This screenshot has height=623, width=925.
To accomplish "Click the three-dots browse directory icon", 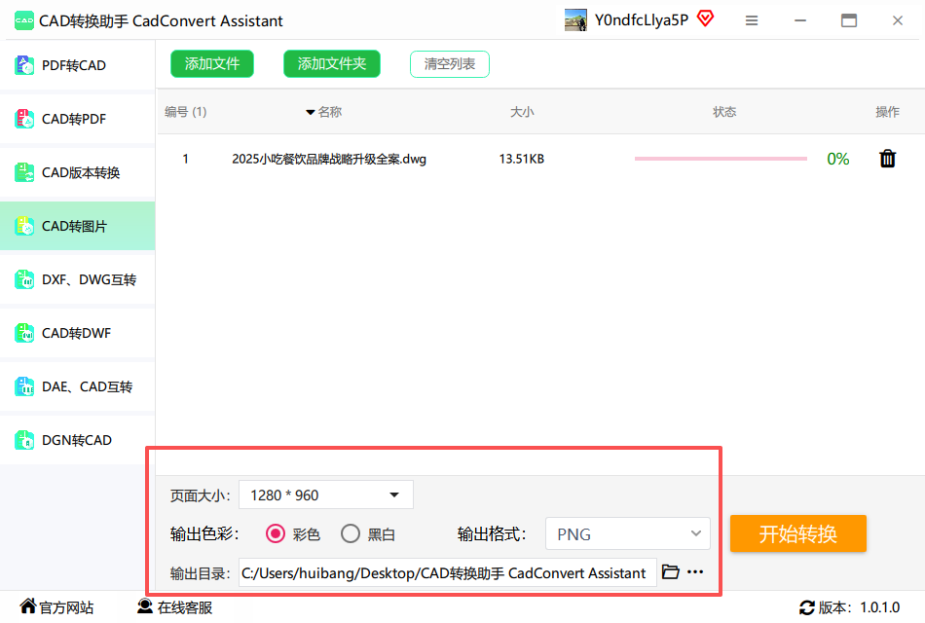I will [x=695, y=572].
